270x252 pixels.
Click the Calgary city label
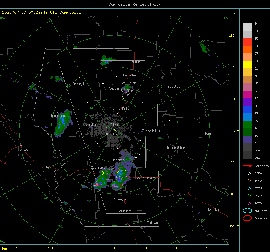tap(117, 176)
